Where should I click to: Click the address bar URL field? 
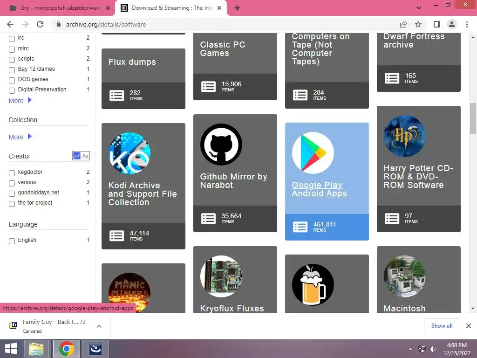[x=225, y=24]
